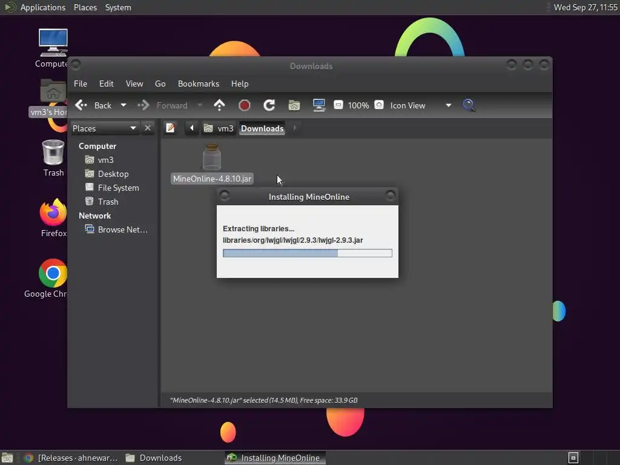
Task: Click the path bar right scroll arrow
Action: (295, 128)
